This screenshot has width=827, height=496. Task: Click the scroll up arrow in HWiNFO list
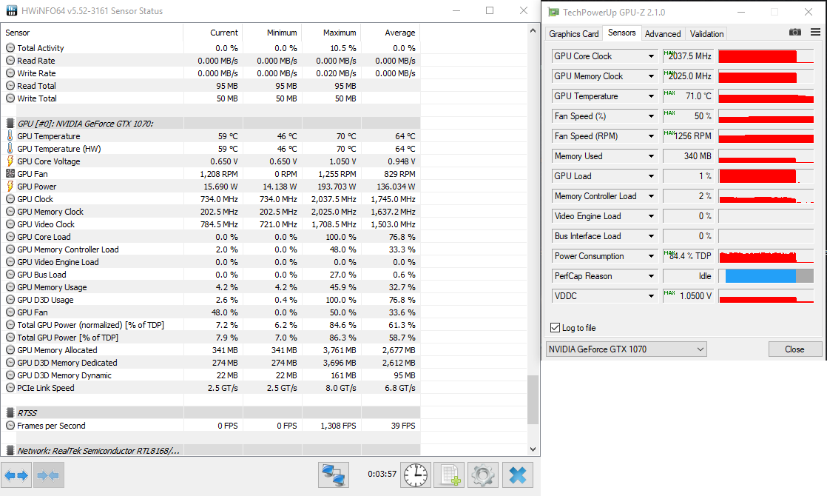tap(533, 30)
